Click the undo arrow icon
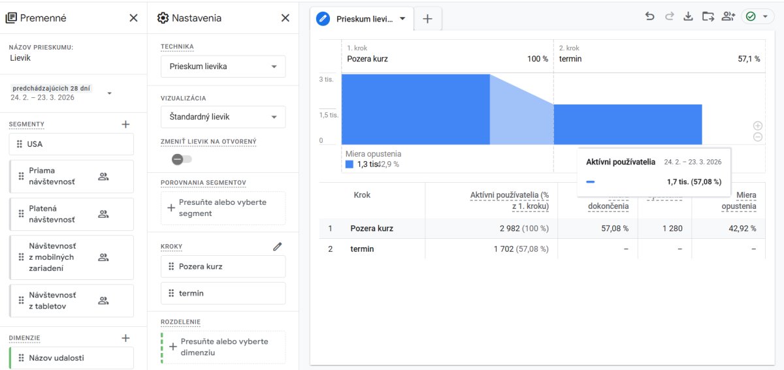This screenshot has width=784, height=370. 649,17
